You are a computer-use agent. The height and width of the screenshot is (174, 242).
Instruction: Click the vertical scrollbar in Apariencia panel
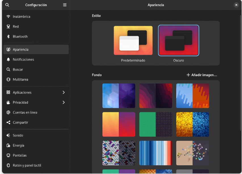click(x=241, y=73)
